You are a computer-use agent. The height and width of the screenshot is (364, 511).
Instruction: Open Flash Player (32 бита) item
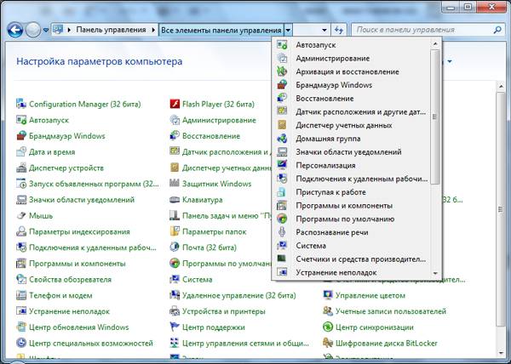click(x=218, y=104)
